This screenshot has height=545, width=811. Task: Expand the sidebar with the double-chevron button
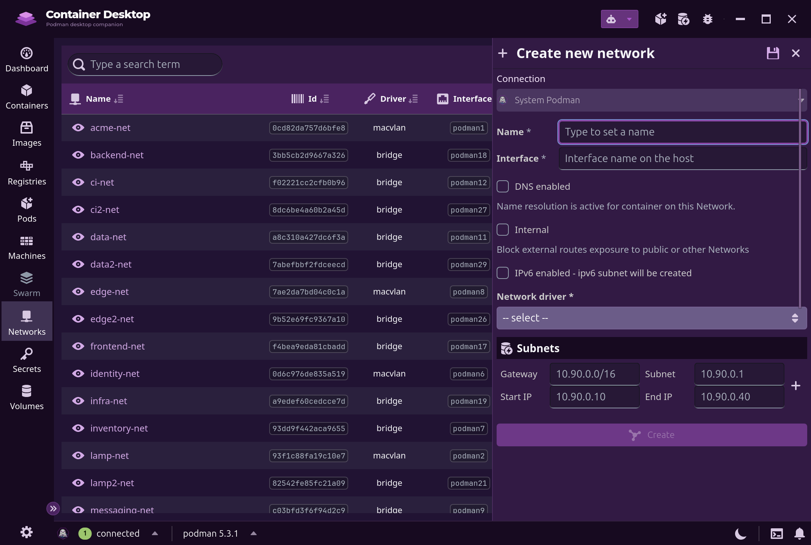tap(53, 509)
